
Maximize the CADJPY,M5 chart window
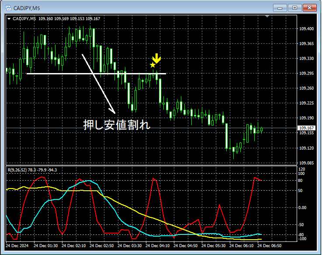point(294,8)
